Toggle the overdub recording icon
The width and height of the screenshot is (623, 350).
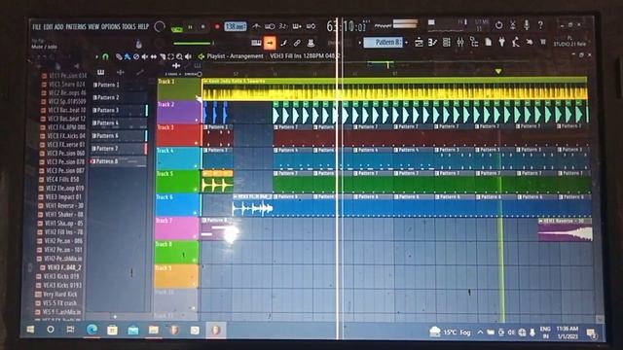pos(297,26)
